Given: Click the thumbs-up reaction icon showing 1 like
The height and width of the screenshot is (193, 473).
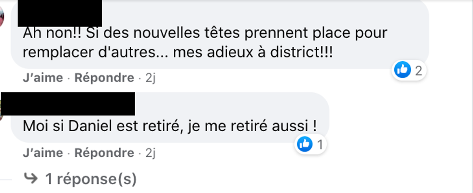Looking at the screenshot, I should (x=305, y=144).
